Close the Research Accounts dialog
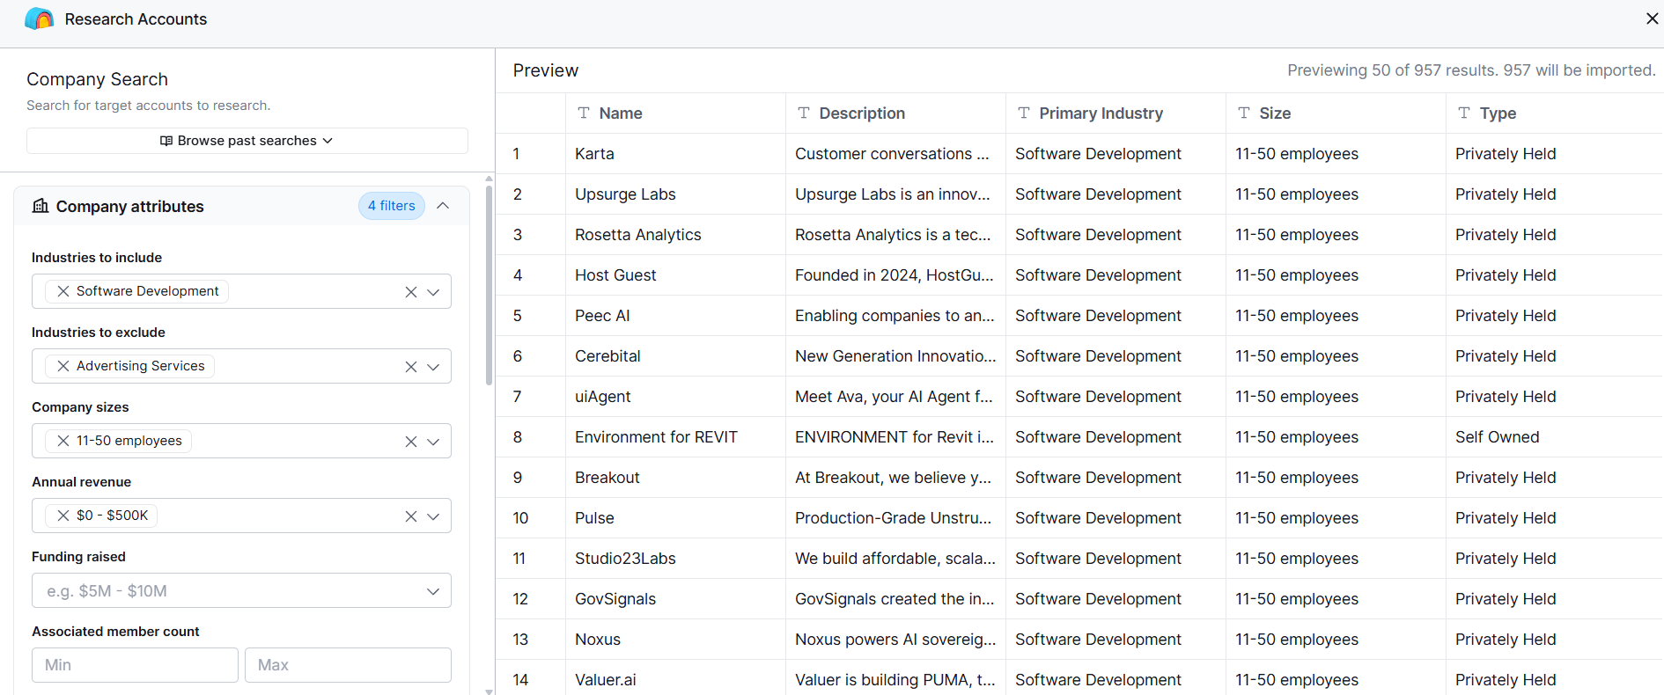This screenshot has width=1664, height=695. 1652,18
